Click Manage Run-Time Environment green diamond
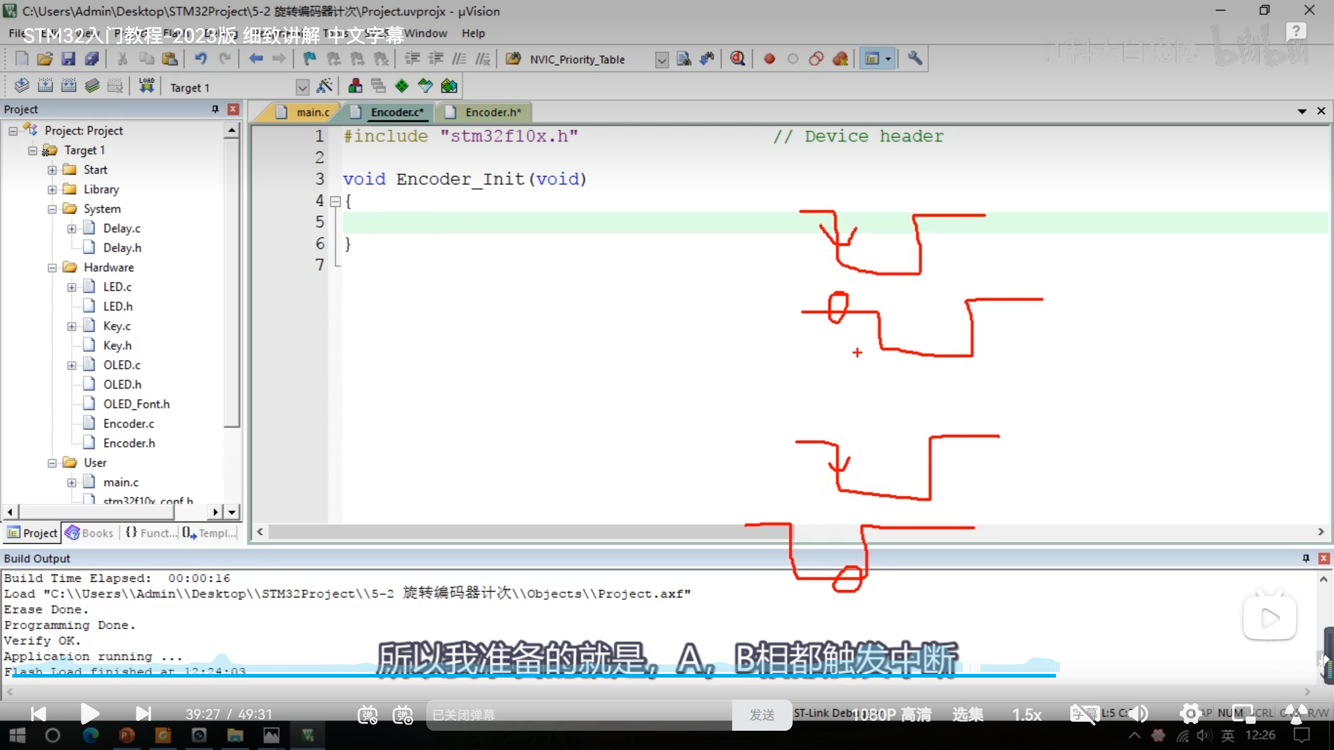The height and width of the screenshot is (750, 1334). [402, 86]
